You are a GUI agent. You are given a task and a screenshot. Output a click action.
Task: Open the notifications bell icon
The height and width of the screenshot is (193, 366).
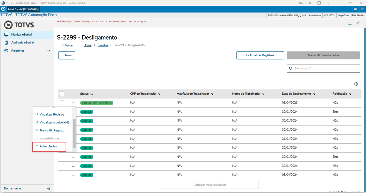tap(350, 23)
